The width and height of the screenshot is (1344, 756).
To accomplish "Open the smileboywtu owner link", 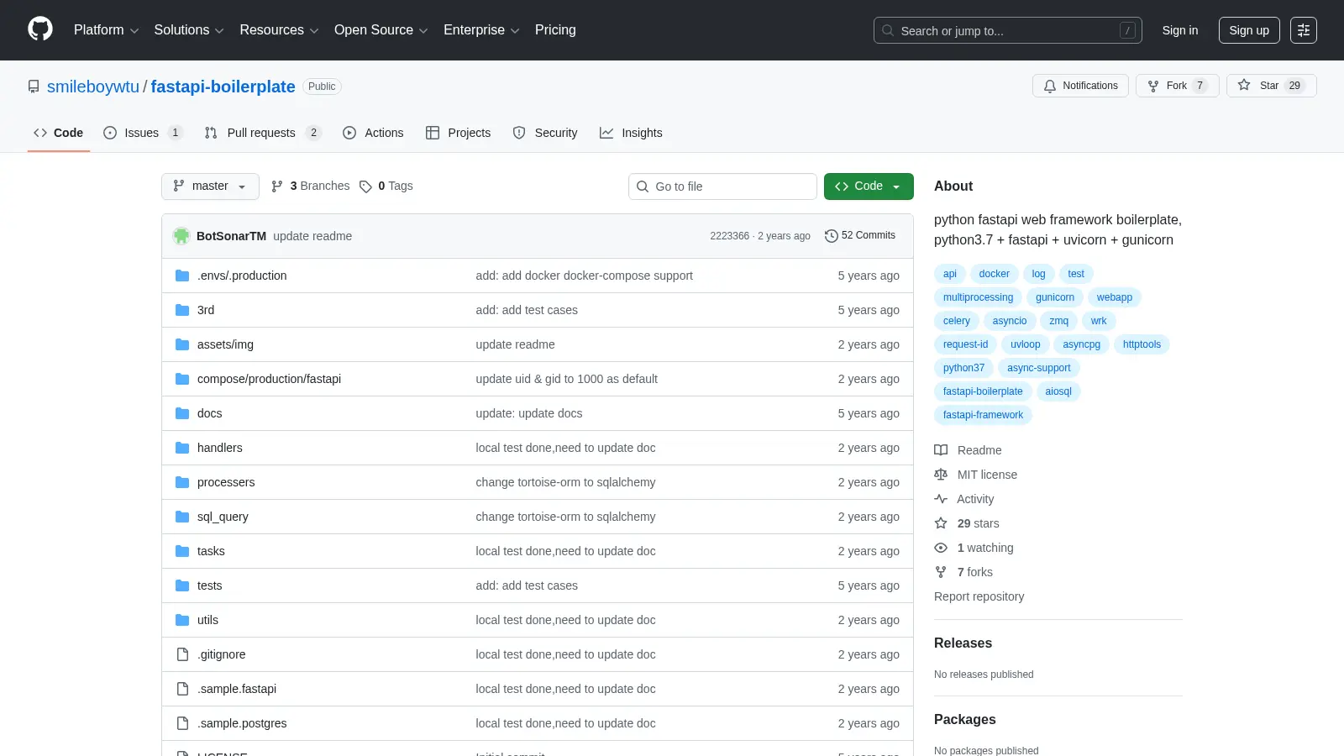I will (93, 87).
